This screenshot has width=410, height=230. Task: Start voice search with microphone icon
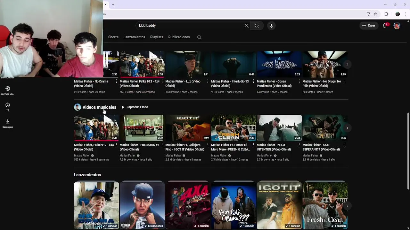[271, 26]
